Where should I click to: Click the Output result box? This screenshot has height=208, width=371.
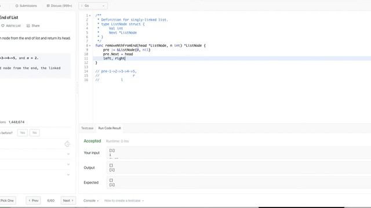pyautogui.click(x=239, y=168)
